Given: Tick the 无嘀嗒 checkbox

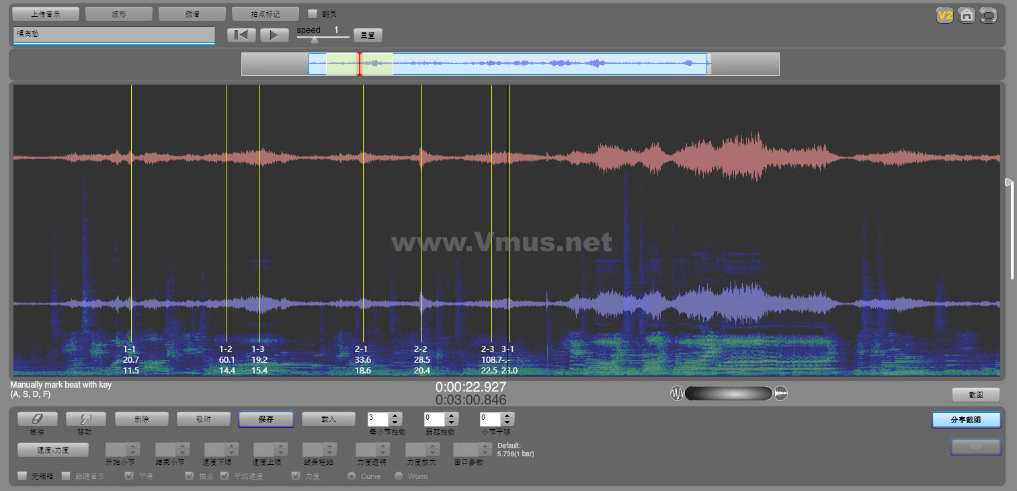Looking at the screenshot, I should [23, 476].
